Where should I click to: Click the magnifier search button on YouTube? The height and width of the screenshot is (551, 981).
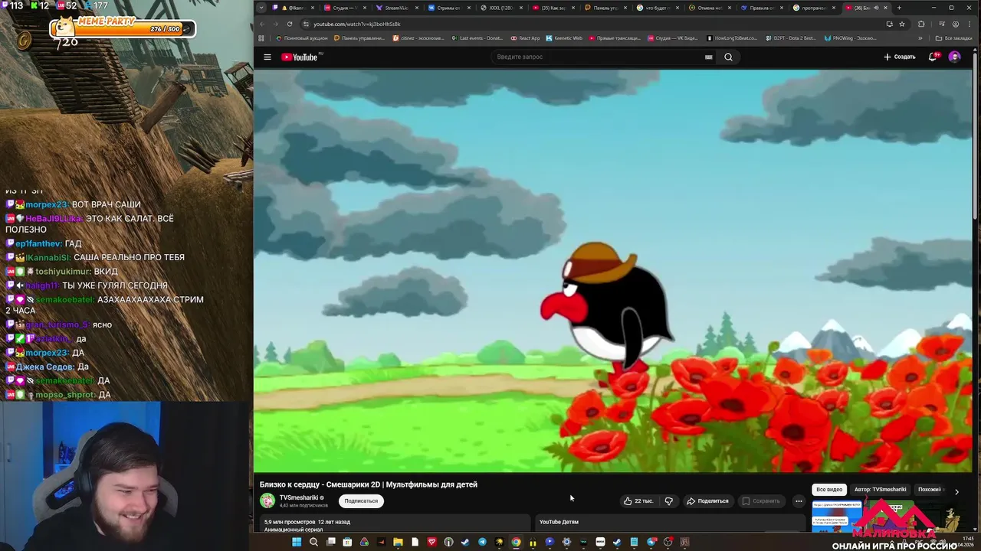tap(729, 57)
